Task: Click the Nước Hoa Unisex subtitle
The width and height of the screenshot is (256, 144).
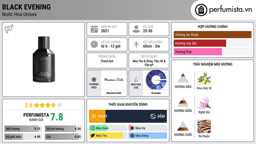Action: (19, 14)
